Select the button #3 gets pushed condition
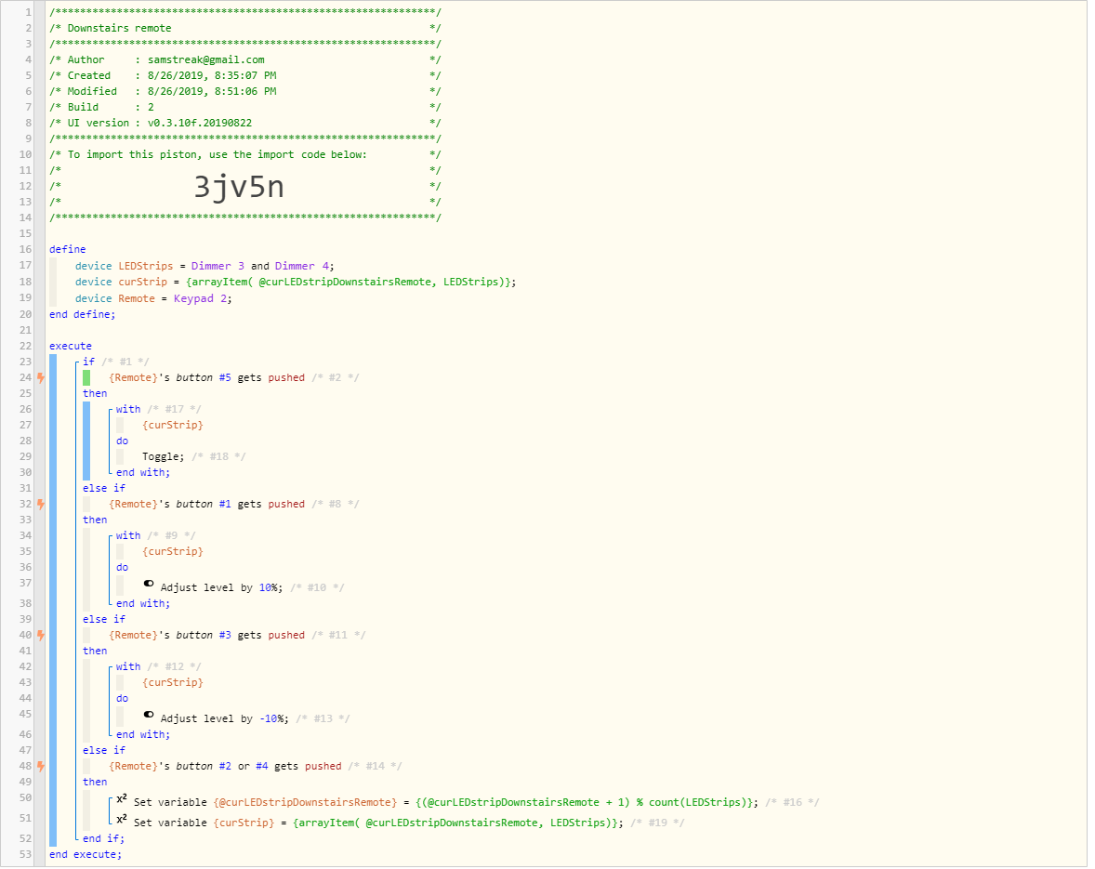1095x869 pixels. 206,635
